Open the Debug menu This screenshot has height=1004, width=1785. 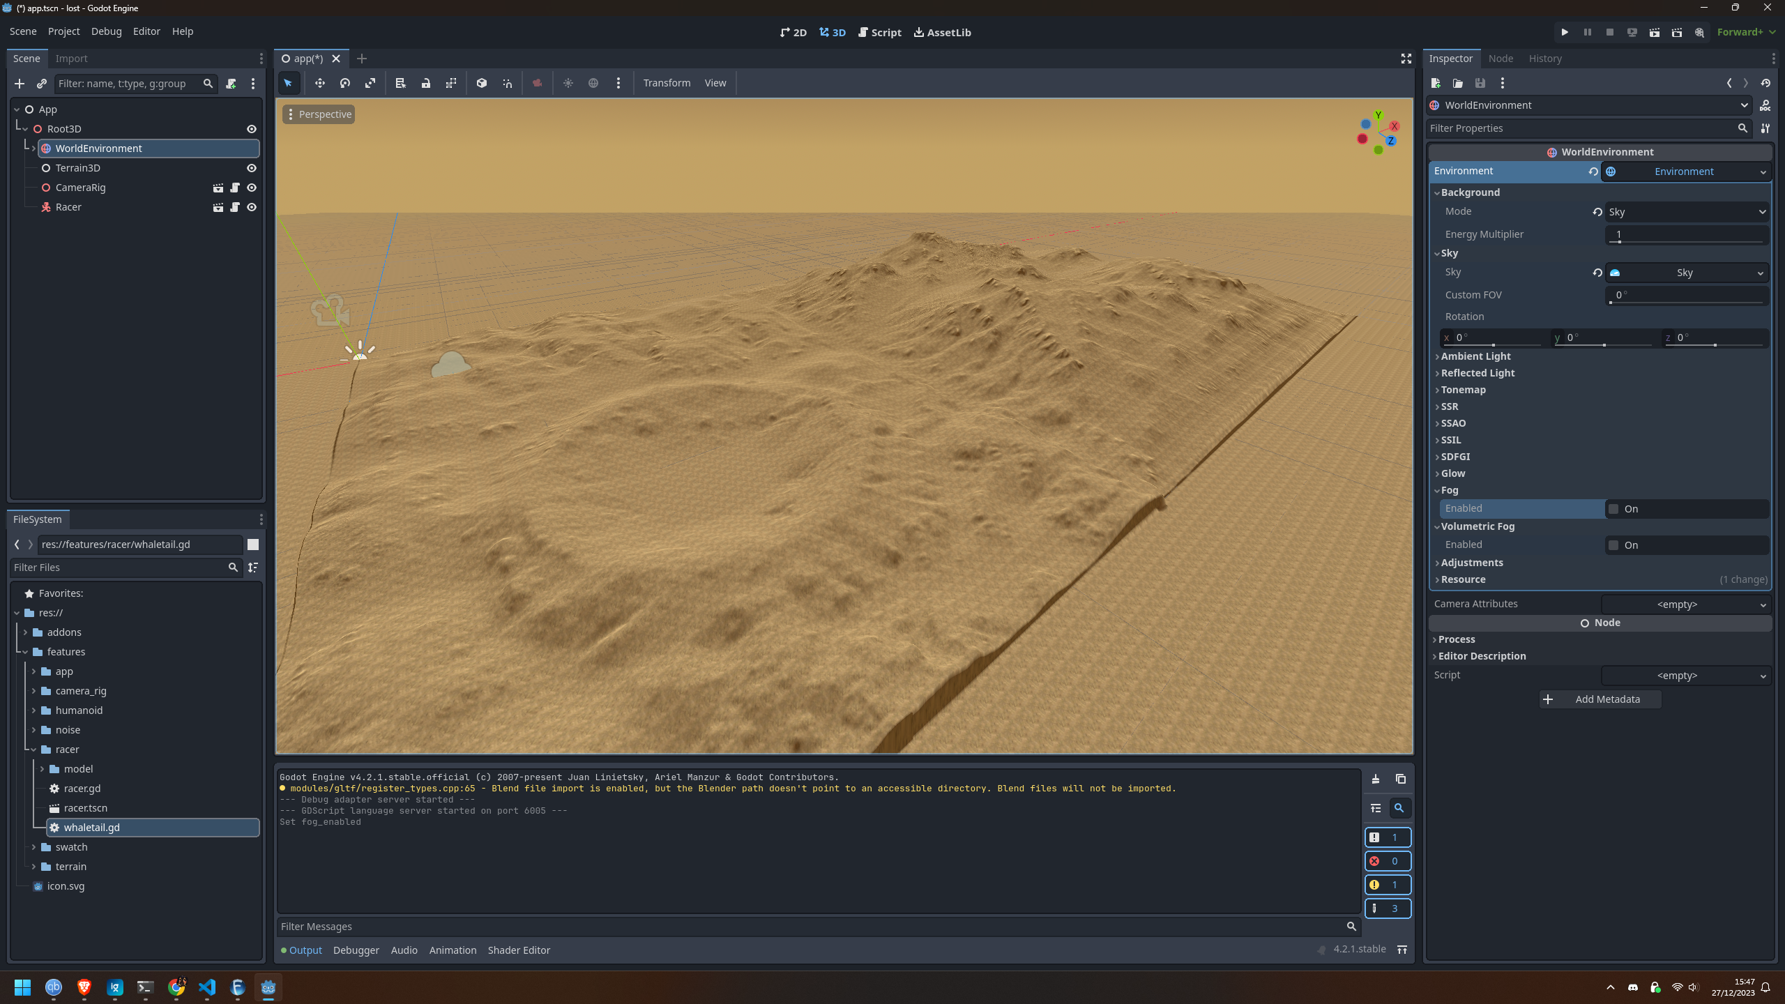[x=106, y=31]
